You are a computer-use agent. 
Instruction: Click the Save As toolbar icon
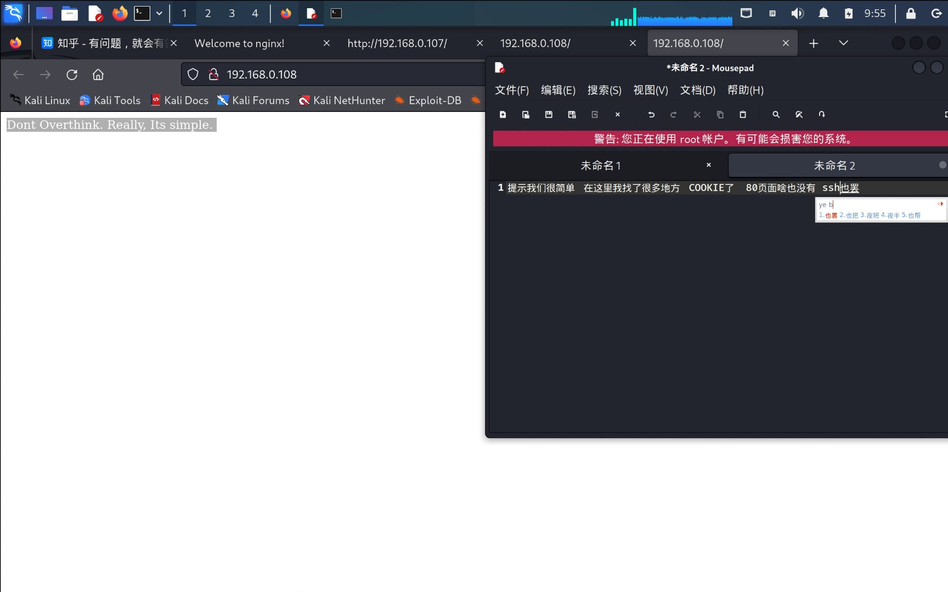coord(572,115)
